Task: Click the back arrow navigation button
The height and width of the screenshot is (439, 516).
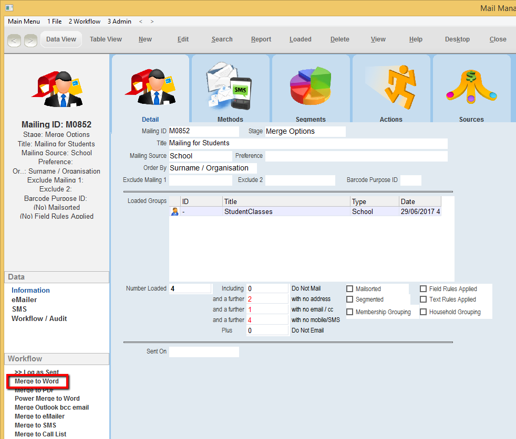Action: click(15, 40)
